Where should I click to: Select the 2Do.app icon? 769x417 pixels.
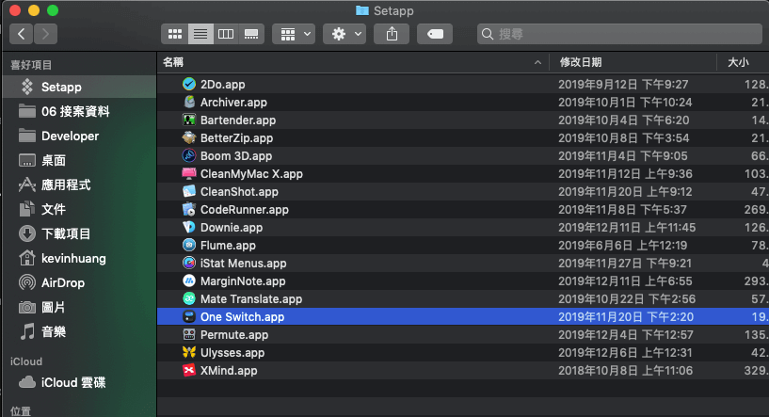pos(189,85)
